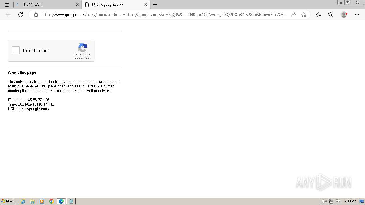Open the notepad taskbar item

(71, 201)
